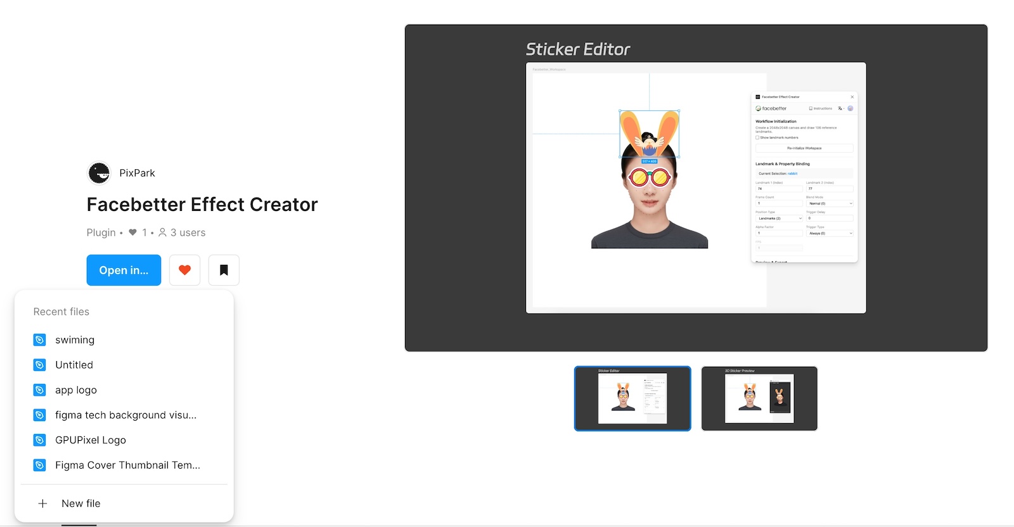The image size is (1014, 527).
Task: Save the plugin with the bookmark button
Action: click(x=224, y=270)
